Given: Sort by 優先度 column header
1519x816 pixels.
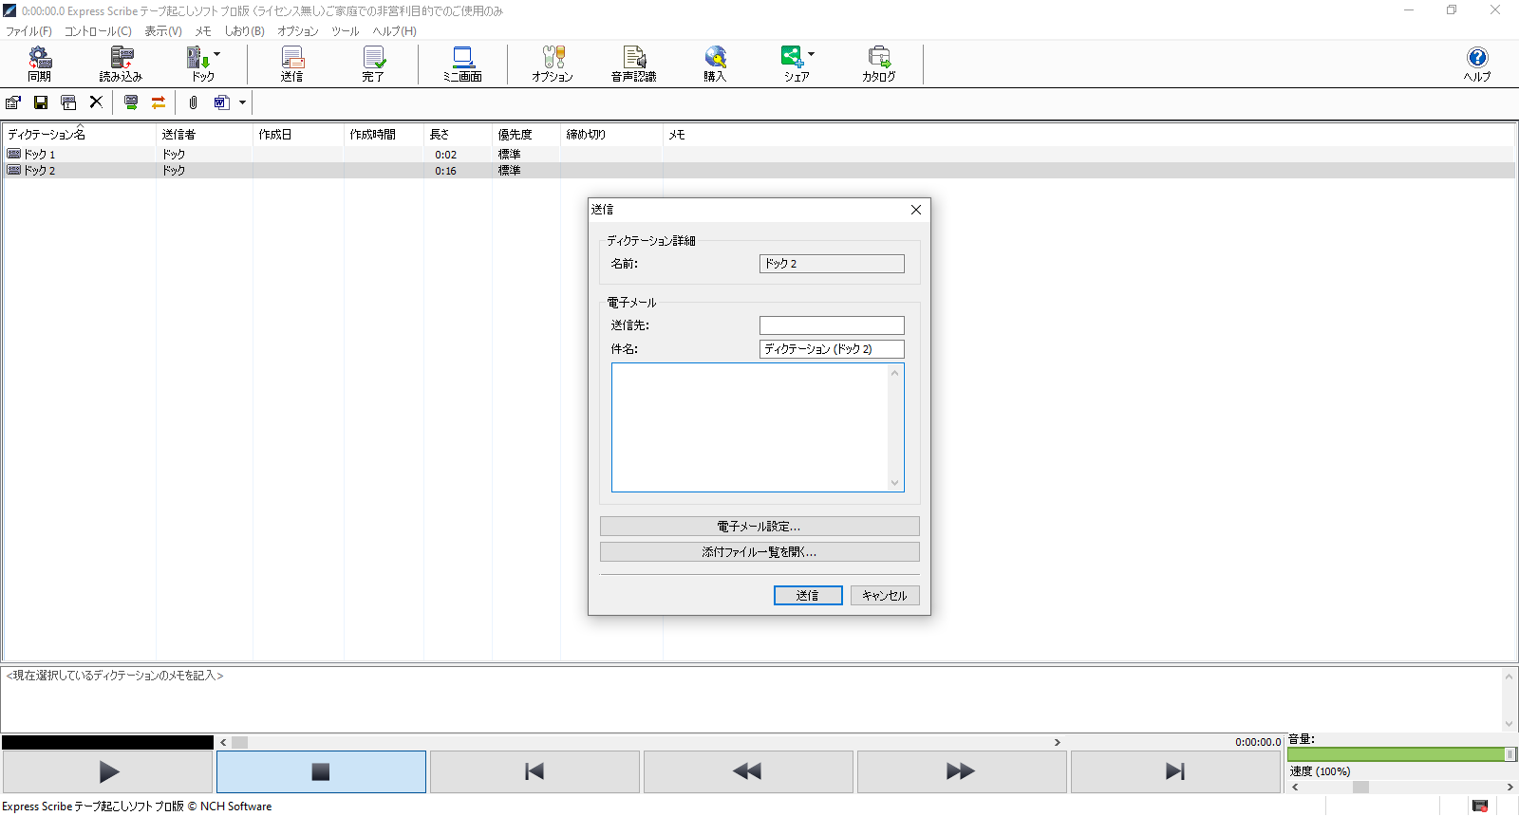Looking at the screenshot, I should point(526,135).
